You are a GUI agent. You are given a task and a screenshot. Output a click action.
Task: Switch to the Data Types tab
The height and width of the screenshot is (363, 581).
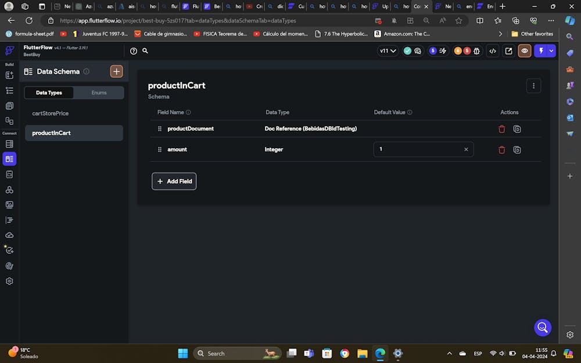tap(49, 92)
